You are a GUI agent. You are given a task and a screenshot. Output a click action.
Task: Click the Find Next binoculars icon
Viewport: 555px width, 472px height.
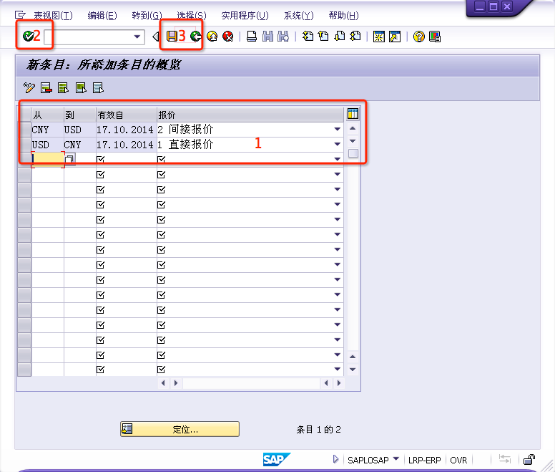point(283,36)
